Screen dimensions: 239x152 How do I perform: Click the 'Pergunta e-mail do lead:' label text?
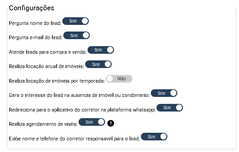click(x=36, y=38)
